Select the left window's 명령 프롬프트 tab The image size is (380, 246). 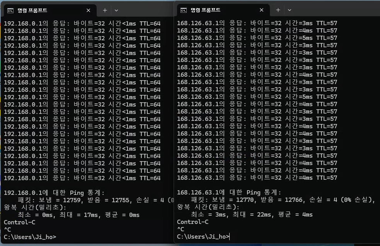click(49, 10)
